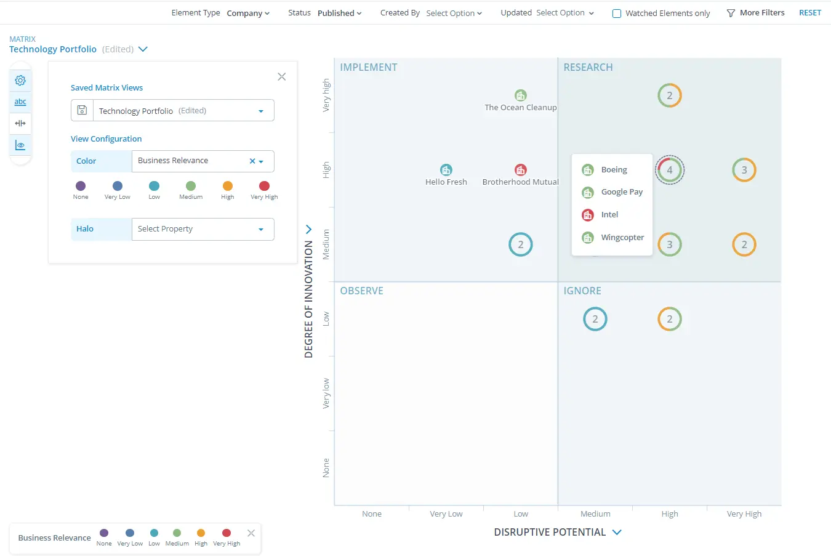Click the IGNORE quadrant label

[582, 291]
